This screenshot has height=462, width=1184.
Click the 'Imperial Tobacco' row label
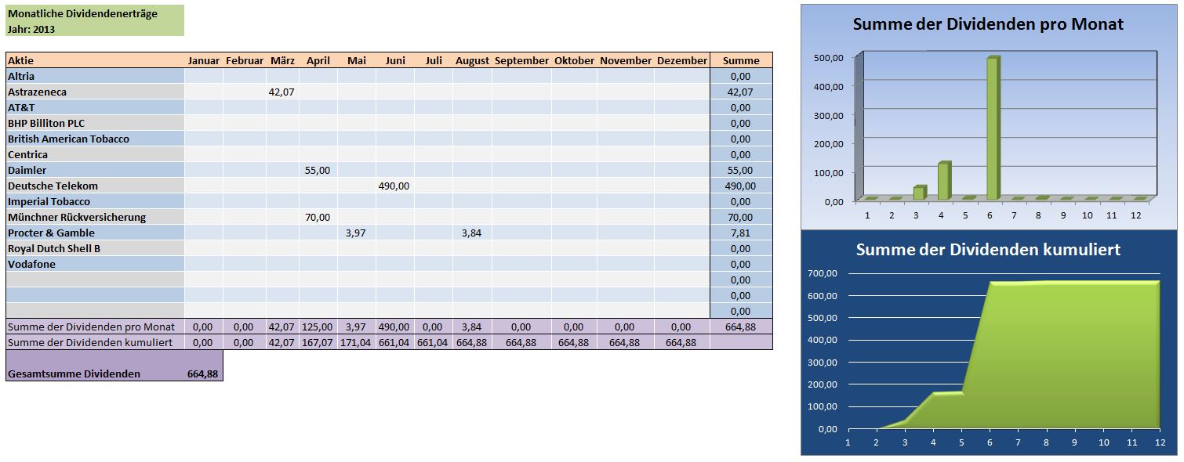pos(95,201)
